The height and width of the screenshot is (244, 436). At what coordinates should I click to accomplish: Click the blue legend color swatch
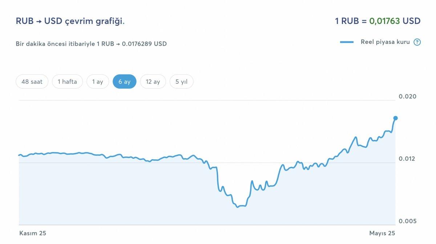tap(346, 42)
